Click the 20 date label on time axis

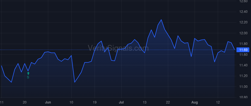25,102
